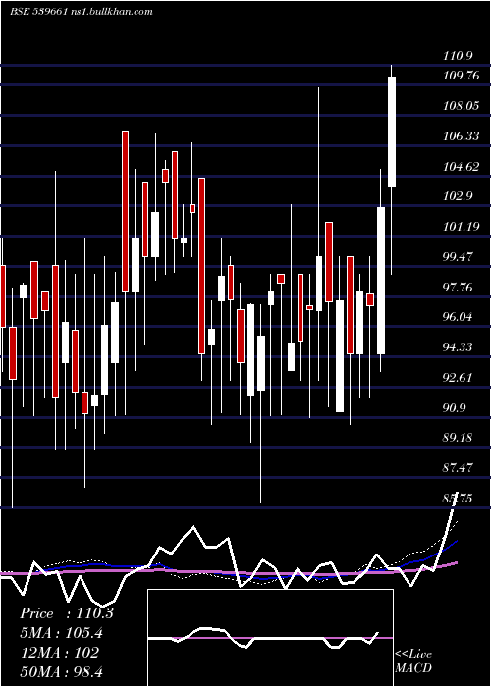Click the MACD inset panel
491x687 pixels.
(x=270, y=638)
